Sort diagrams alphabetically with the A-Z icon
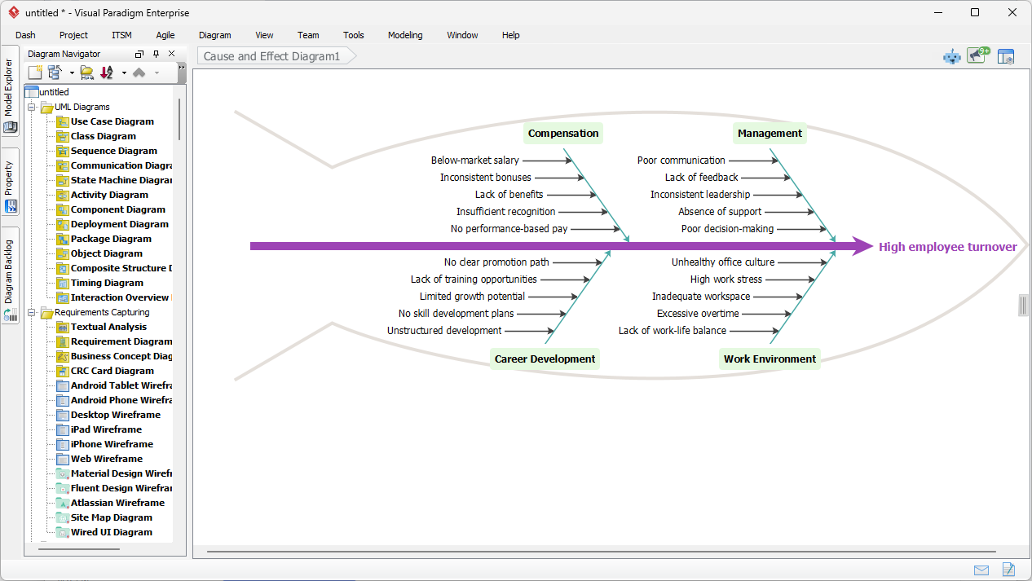Viewport: 1032px width, 581px height. point(105,72)
